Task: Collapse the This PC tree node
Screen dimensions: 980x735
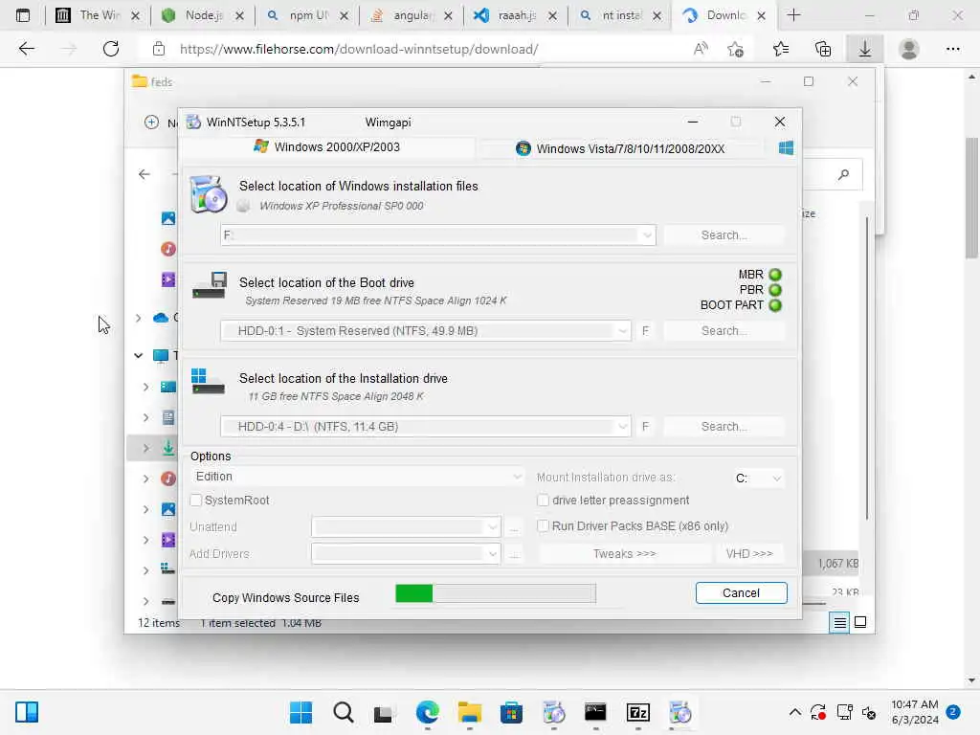Action: 138,356
